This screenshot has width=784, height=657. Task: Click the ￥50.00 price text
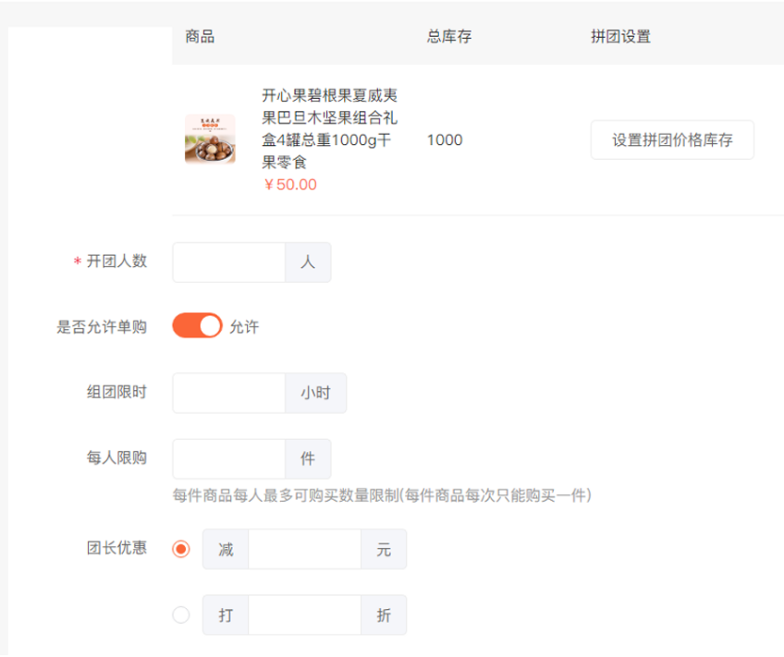point(290,185)
